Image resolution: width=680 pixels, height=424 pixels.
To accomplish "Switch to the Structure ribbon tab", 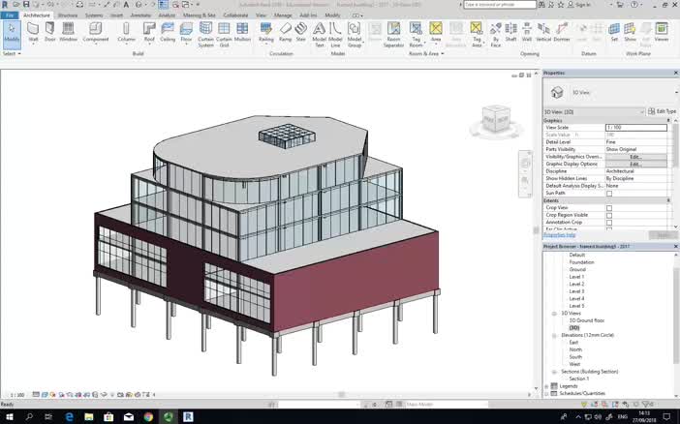I will 68,15.
